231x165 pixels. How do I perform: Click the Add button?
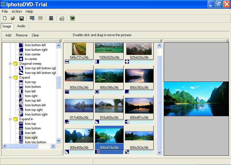(8, 35)
